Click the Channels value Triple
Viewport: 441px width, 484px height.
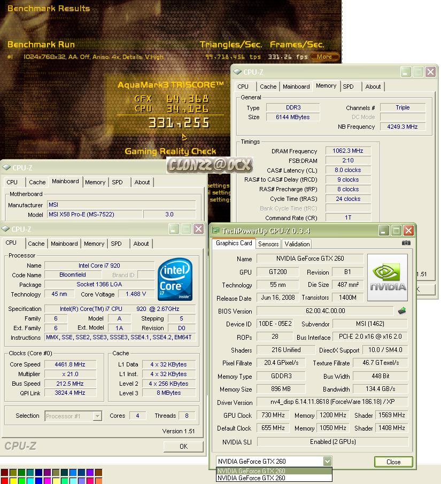pos(403,107)
